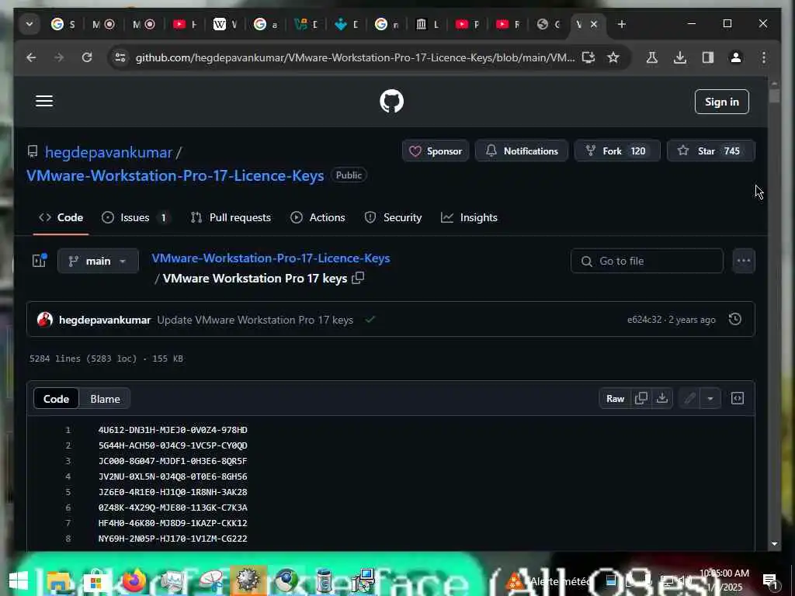Open the site information icon in address bar
Screen dimensions: 795x596
click(x=120, y=57)
